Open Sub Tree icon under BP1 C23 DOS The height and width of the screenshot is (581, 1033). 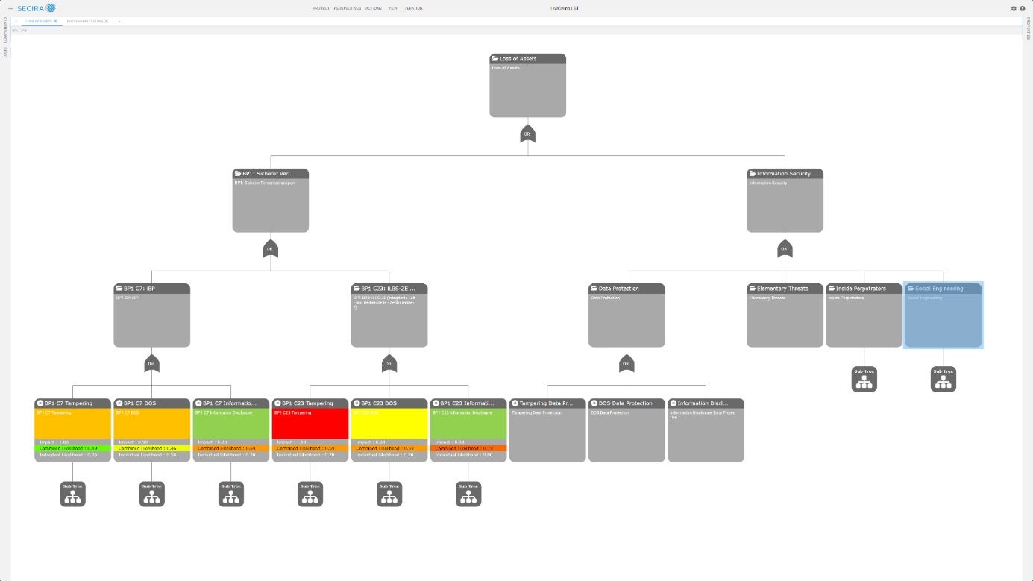tap(389, 494)
